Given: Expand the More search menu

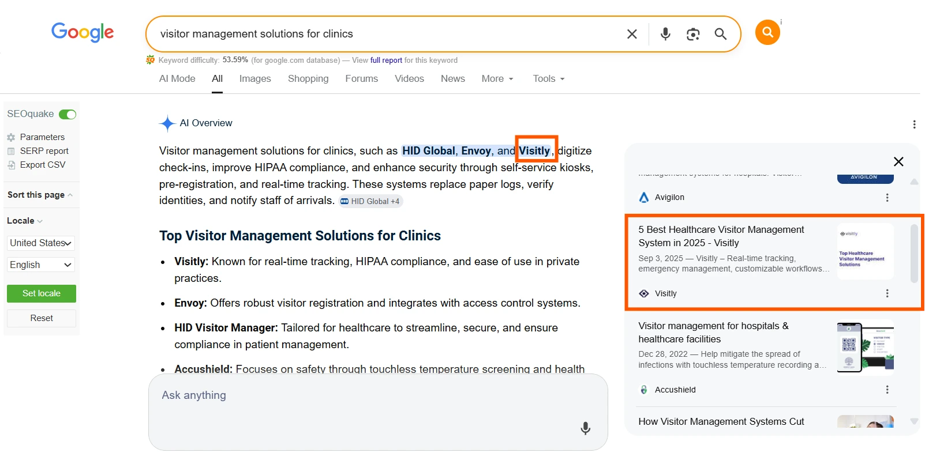Looking at the screenshot, I should pos(497,79).
